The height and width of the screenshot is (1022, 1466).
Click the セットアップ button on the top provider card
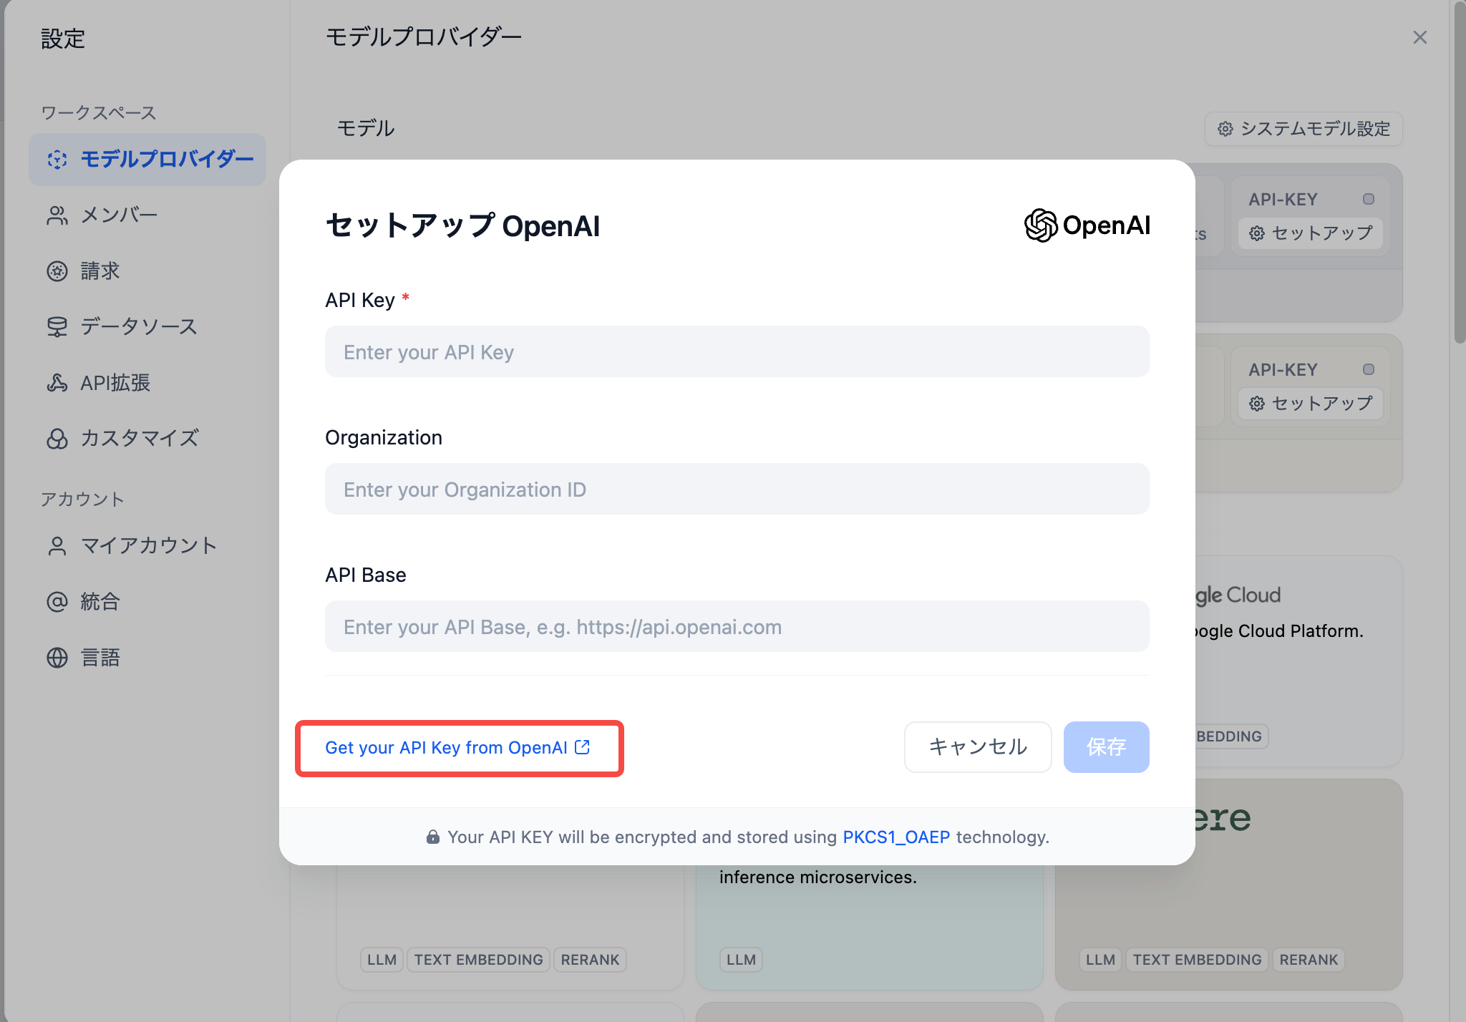point(1310,233)
